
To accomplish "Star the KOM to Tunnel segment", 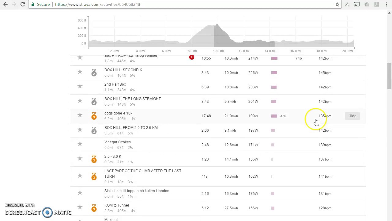I will pos(80,207).
